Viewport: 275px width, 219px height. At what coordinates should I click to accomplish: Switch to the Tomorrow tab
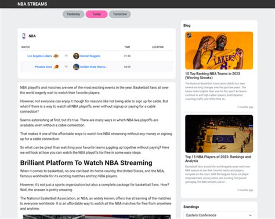[x=120, y=14]
